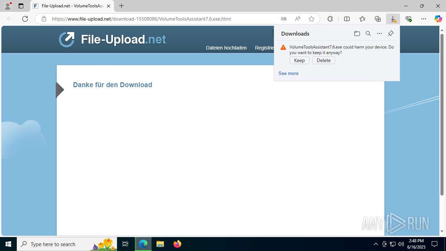Open the volume control tray icon
Viewport: 446px width, 251px height.
pyautogui.click(x=401, y=244)
